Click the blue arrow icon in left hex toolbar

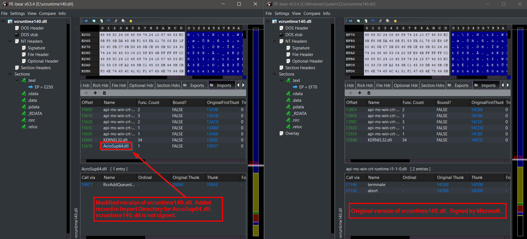(86, 21)
